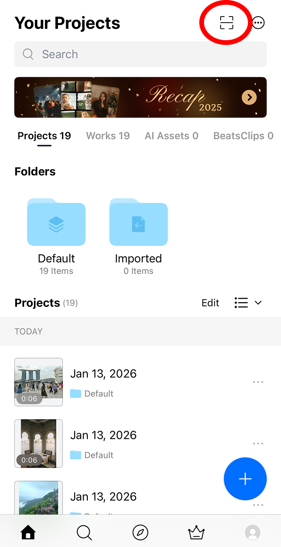Viewport: 281px width, 547px height.
Task: Open options for the first Jan 13 project
Action: pos(258,382)
